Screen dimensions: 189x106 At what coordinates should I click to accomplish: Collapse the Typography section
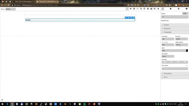coord(175,32)
